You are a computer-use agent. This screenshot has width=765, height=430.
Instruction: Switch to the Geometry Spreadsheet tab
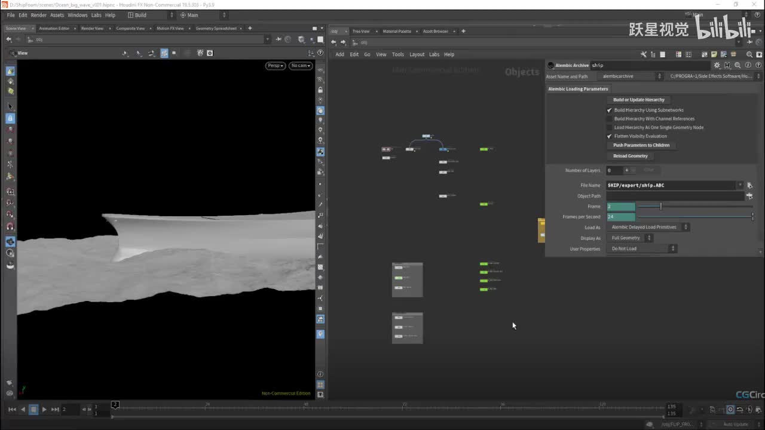[x=216, y=28]
